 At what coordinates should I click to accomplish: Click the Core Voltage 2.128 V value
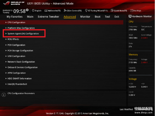144,38
